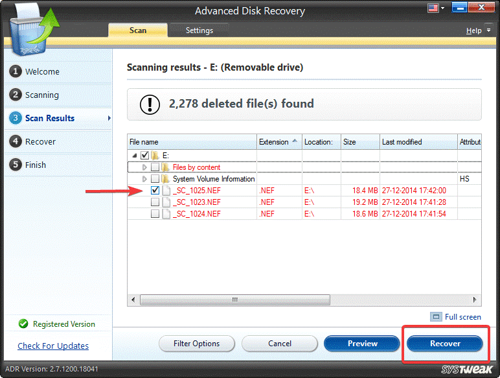The image size is (500, 378).
Task: Sort by the Location column header
Action: [x=321, y=142]
